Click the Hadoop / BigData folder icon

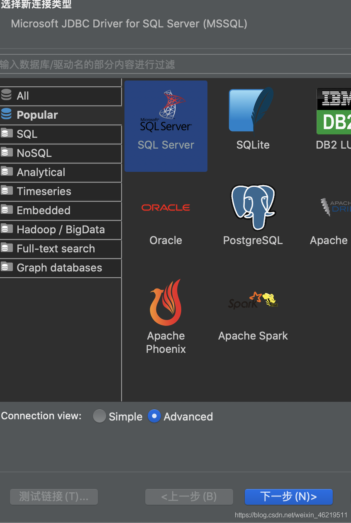pyautogui.click(x=6, y=229)
